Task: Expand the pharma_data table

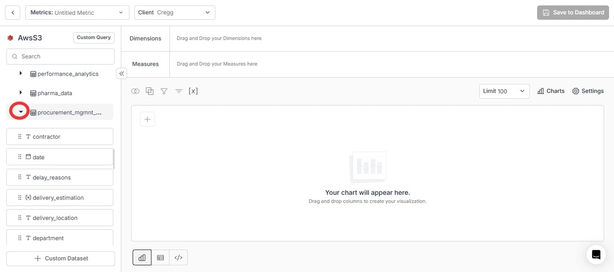Action: click(21, 92)
